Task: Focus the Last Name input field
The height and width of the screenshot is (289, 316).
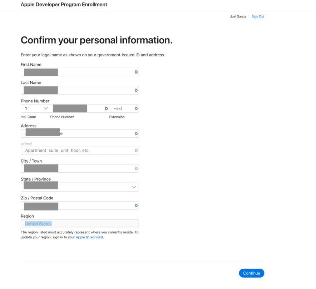Action: click(x=80, y=90)
